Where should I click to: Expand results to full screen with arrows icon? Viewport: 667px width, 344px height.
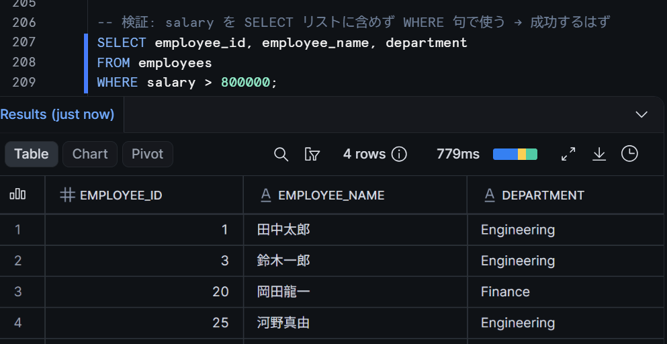(x=568, y=154)
